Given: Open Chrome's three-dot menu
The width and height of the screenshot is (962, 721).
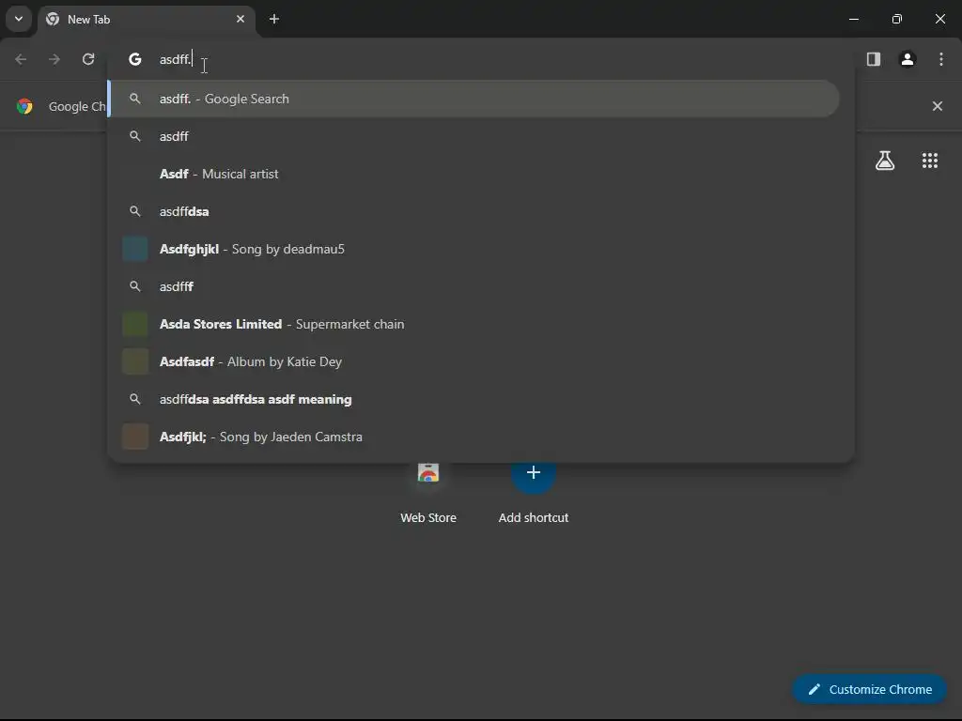Looking at the screenshot, I should pos(941,59).
